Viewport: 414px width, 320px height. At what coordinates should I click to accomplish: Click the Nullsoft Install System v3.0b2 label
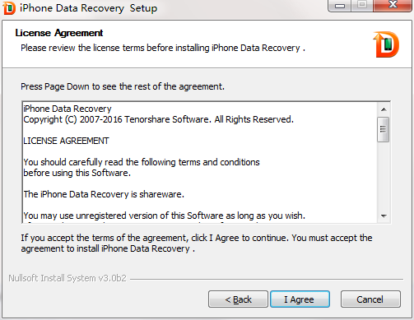pyautogui.click(x=67, y=278)
